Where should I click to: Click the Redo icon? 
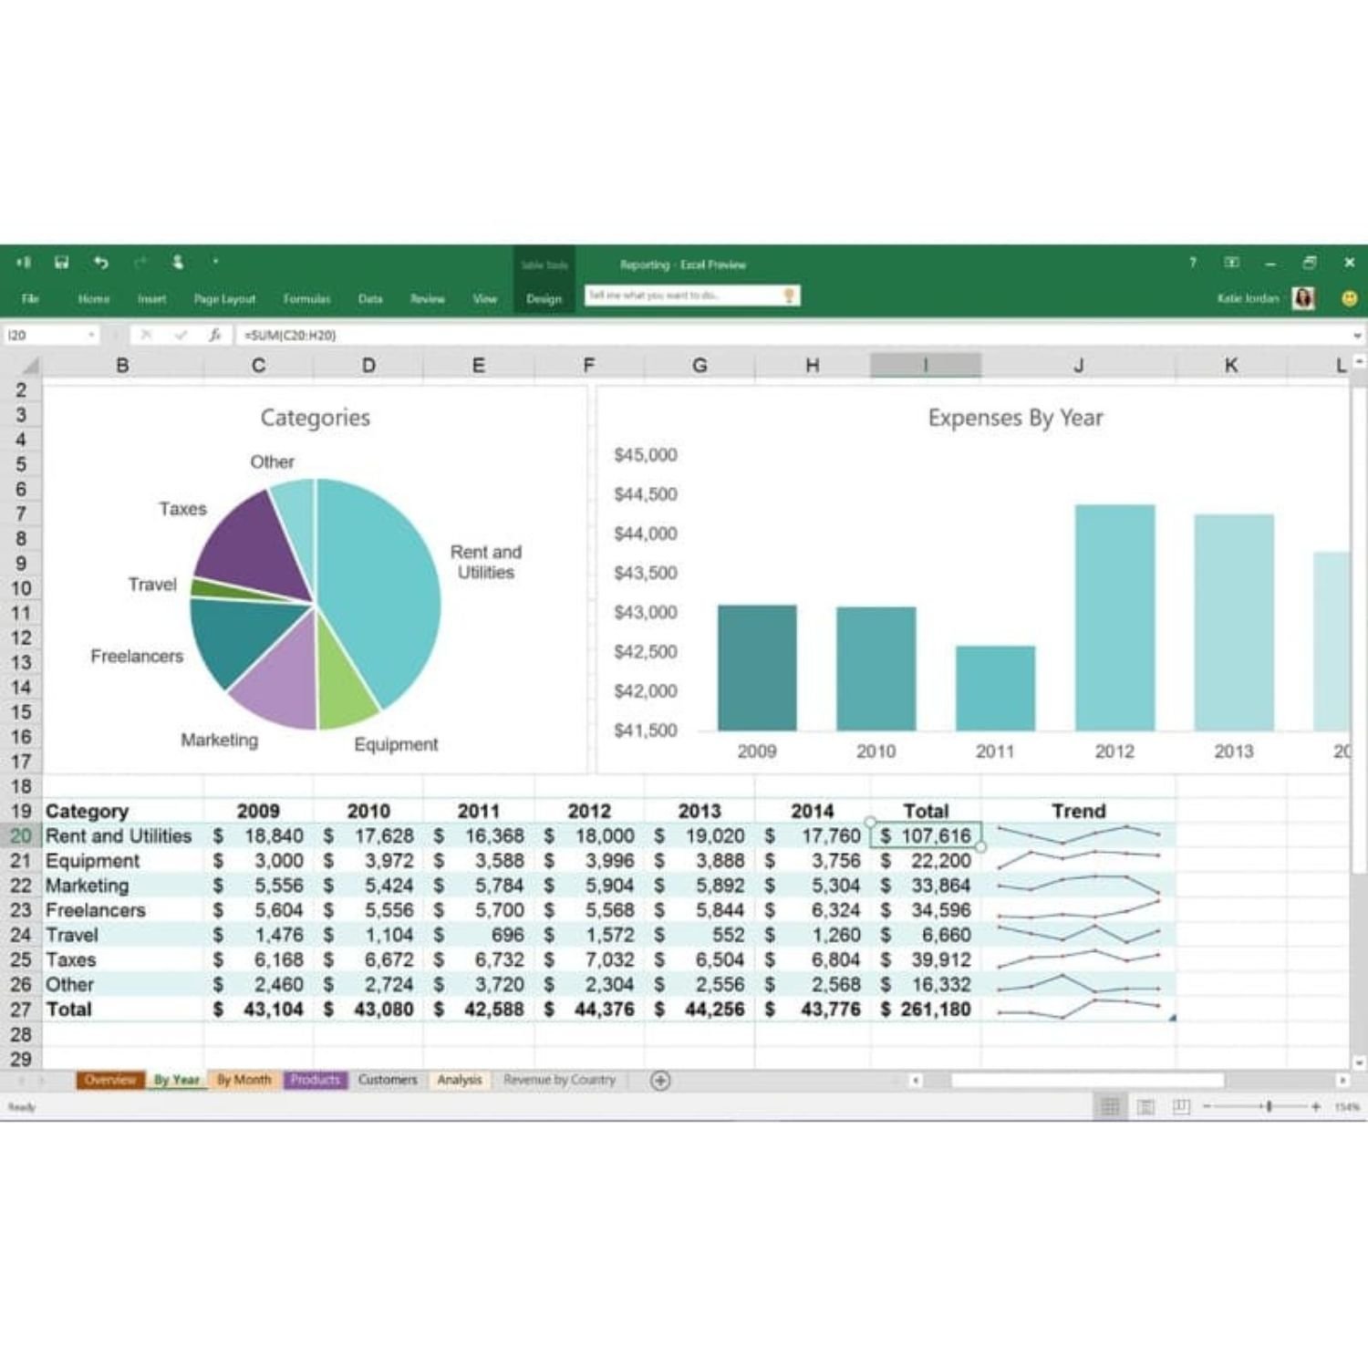click(x=139, y=263)
